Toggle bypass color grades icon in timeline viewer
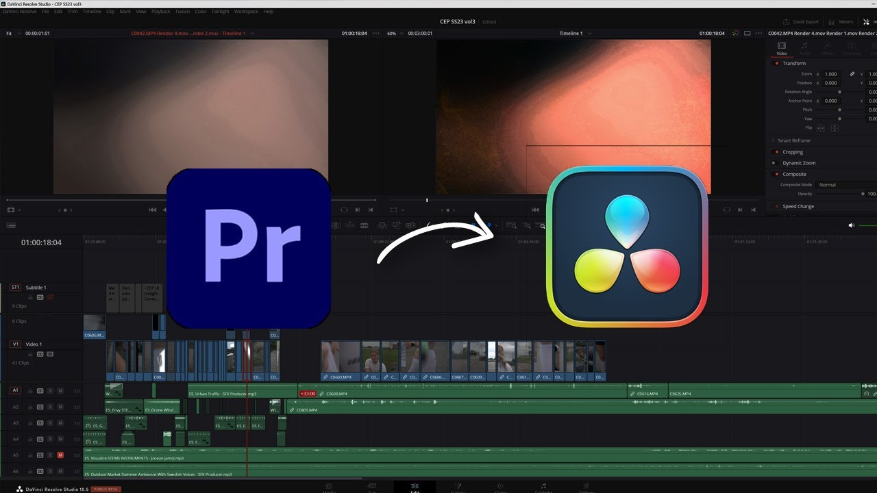The height and width of the screenshot is (493, 877). [735, 33]
